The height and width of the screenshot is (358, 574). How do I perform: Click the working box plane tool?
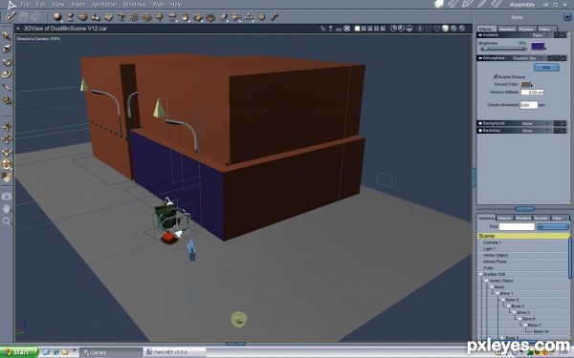coord(7,178)
